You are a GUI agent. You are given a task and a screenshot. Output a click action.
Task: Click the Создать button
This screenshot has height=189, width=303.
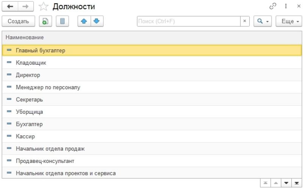(18, 21)
